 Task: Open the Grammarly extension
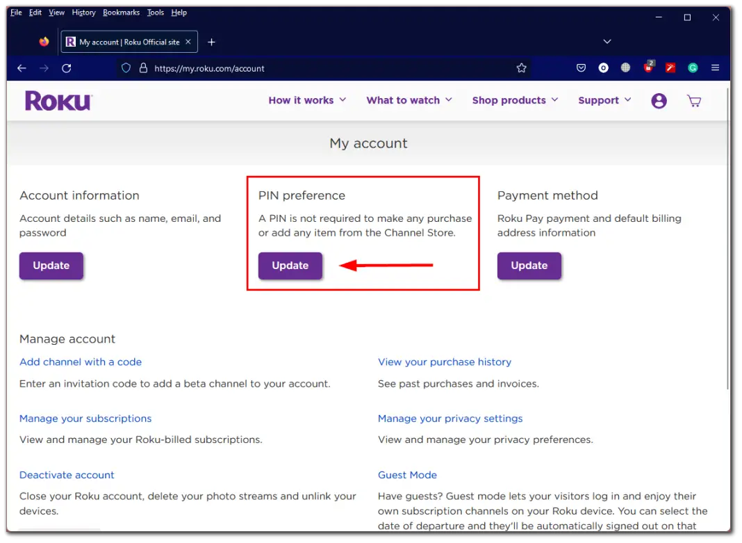pyautogui.click(x=692, y=67)
